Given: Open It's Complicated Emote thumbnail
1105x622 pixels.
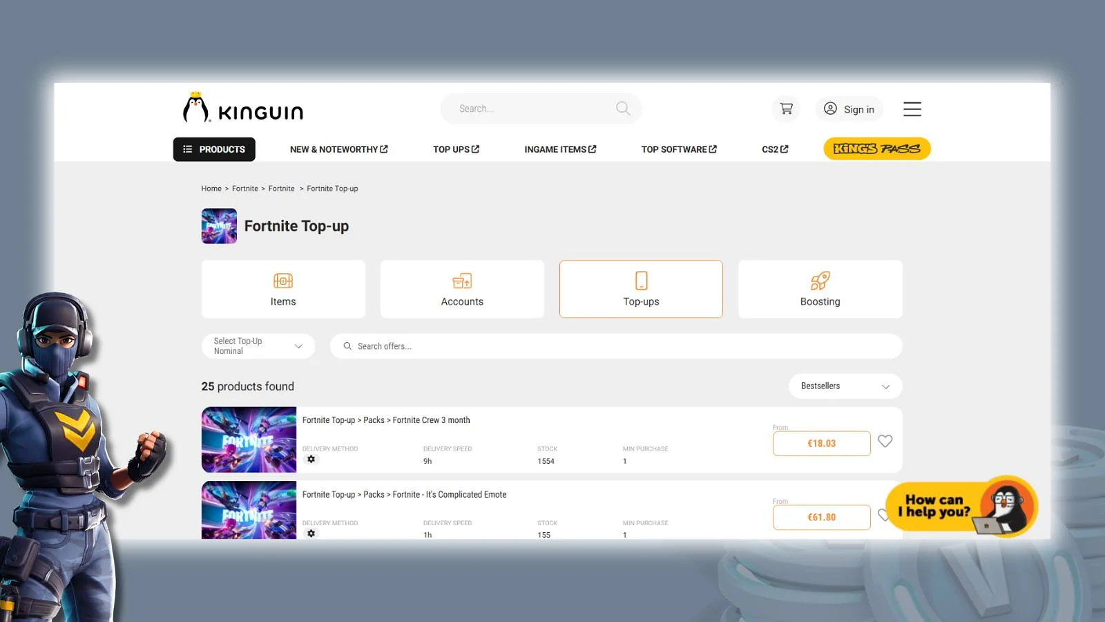Looking at the screenshot, I should click(249, 510).
